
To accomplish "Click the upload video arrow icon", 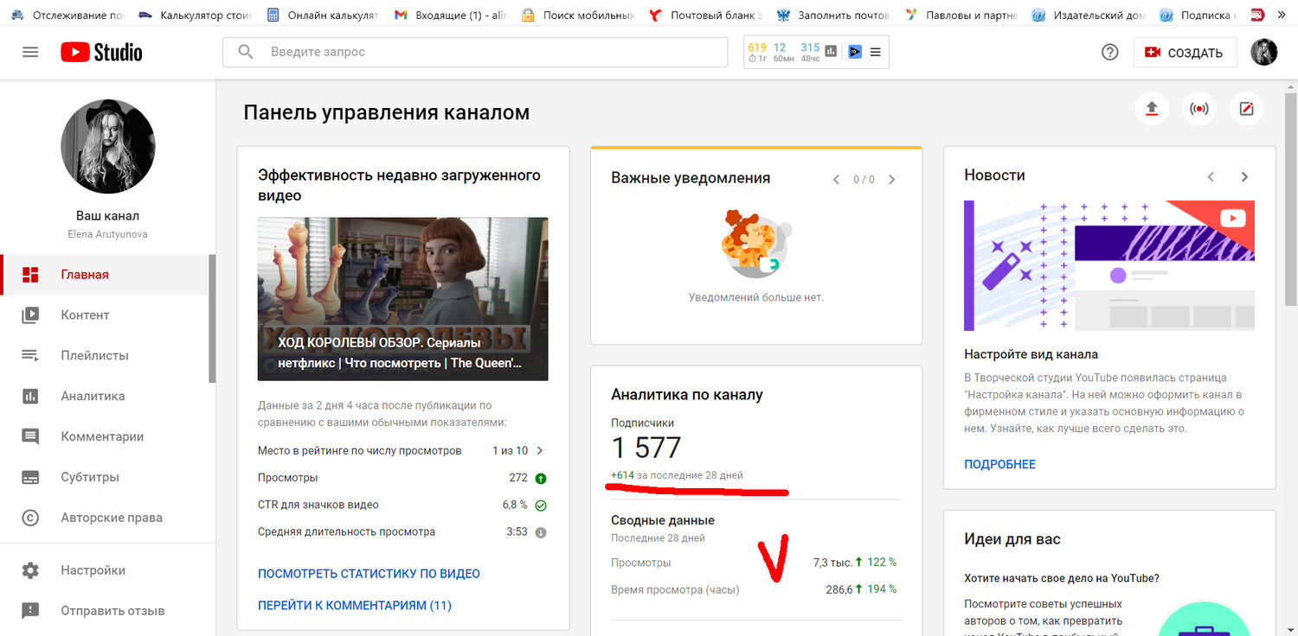I will [1152, 109].
